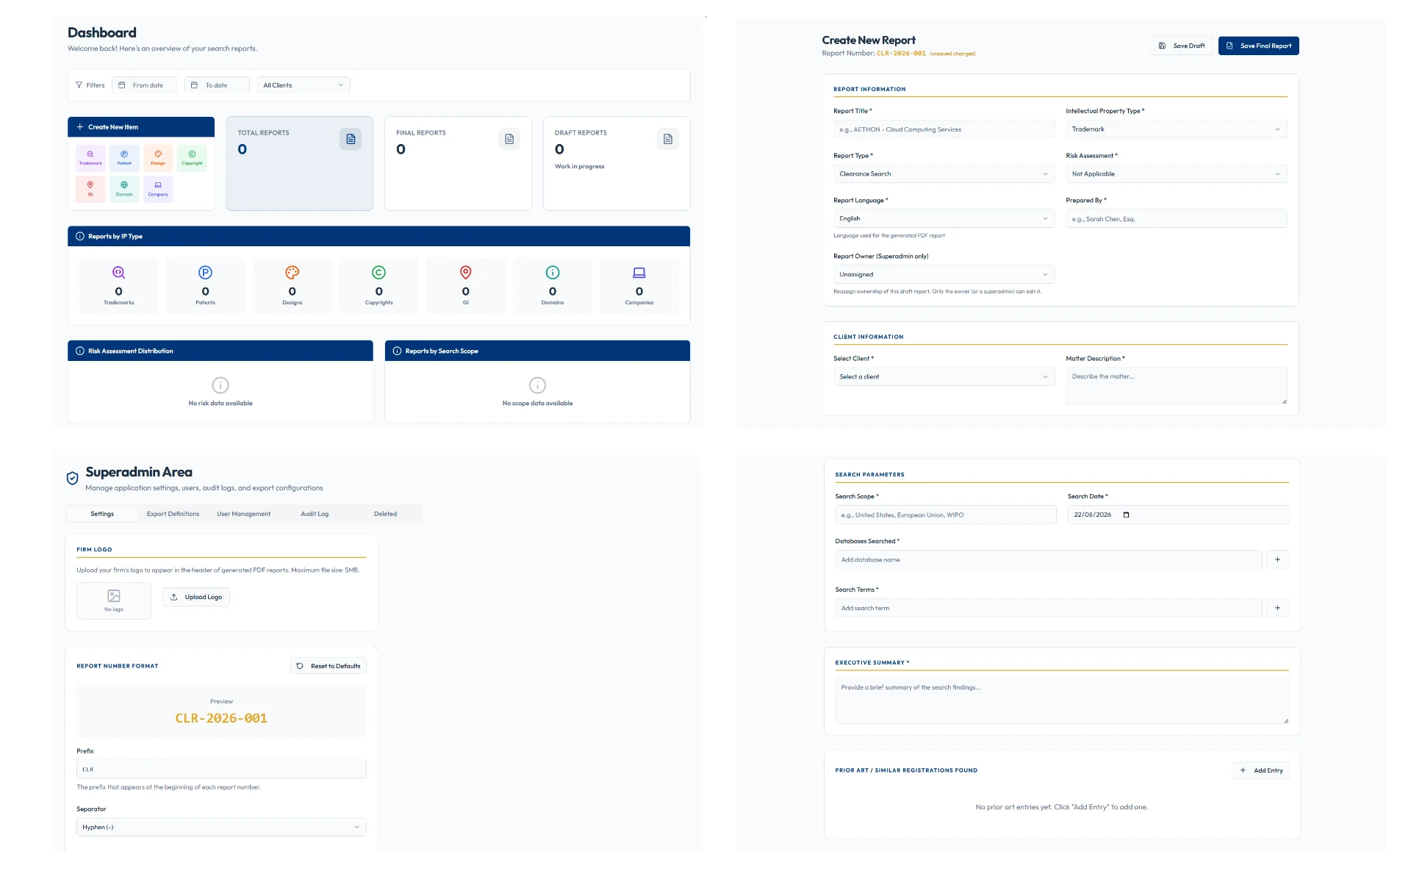Click the Copyright quick-create icon

click(x=192, y=158)
